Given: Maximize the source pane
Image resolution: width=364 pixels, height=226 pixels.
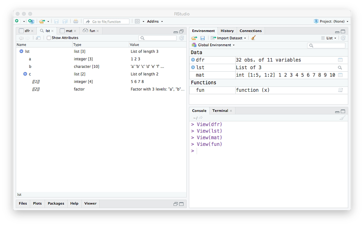Looking at the screenshot, I should (x=181, y=31).
